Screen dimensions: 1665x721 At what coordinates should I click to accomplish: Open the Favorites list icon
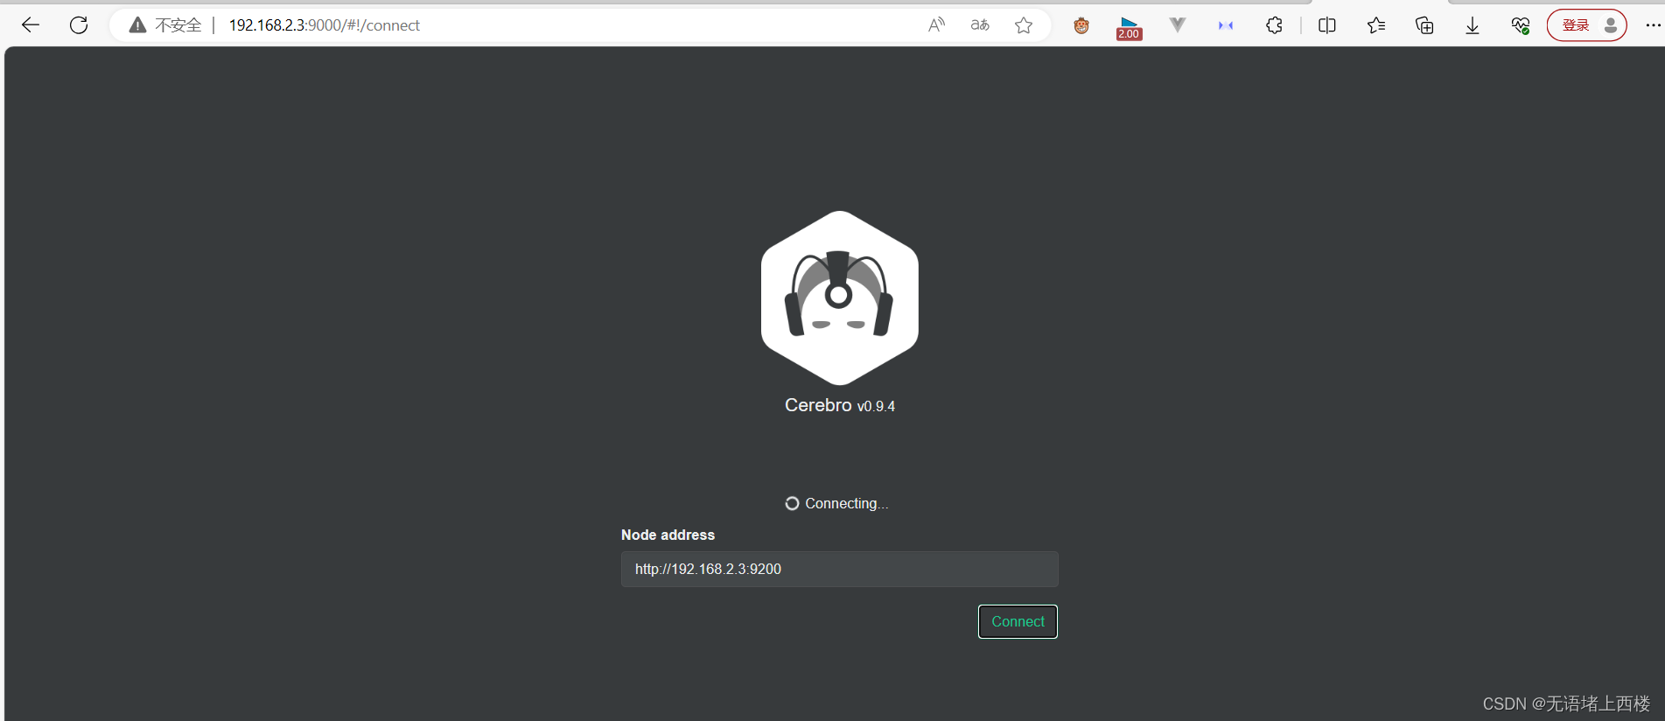[x=1376, y=25]
